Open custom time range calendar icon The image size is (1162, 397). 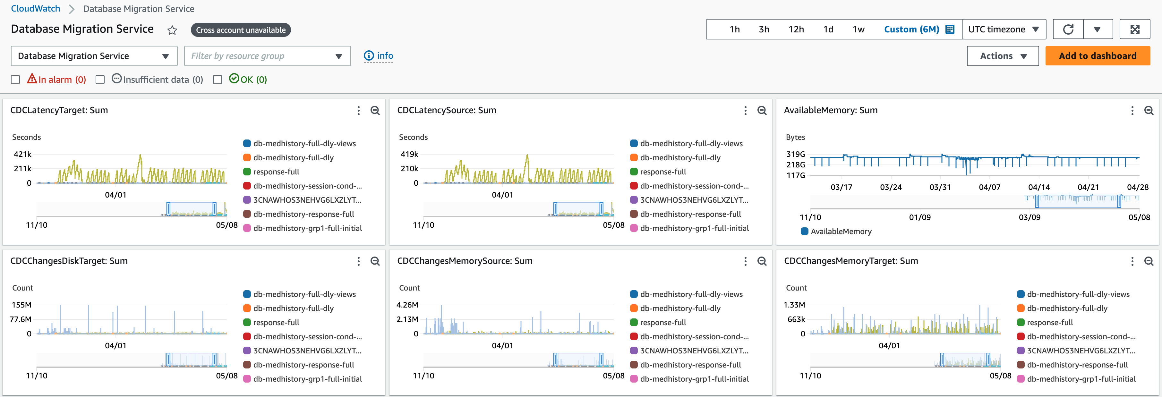click(x=950, y=29)
